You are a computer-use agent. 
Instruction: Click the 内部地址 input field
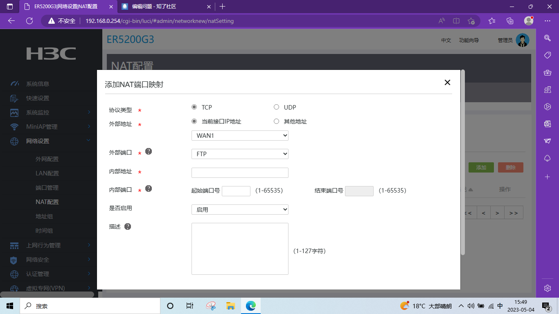pyautogui.click(x=240, y=173)
